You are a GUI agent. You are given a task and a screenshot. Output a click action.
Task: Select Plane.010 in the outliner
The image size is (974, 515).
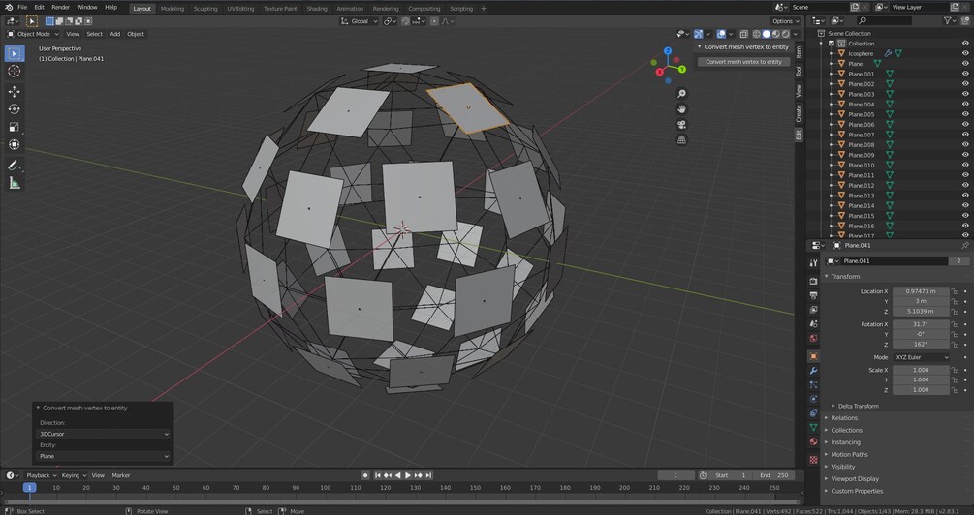(861, 166)
